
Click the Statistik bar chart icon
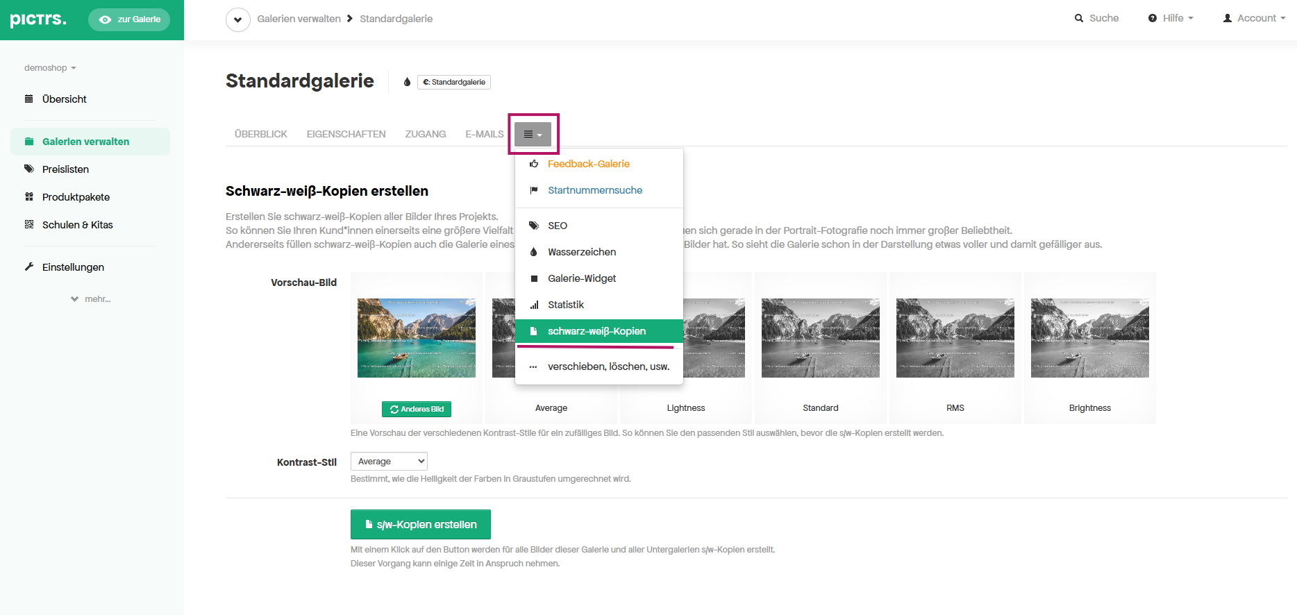534,305
